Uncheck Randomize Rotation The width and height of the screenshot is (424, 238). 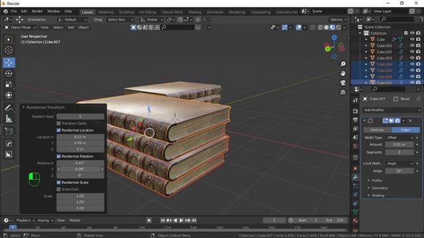(x=59, y=156)
